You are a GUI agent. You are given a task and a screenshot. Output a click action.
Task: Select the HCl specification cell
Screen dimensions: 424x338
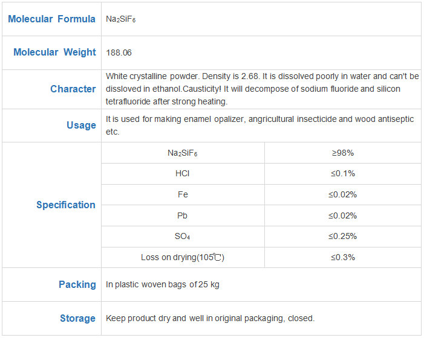[x=183, y=173]
